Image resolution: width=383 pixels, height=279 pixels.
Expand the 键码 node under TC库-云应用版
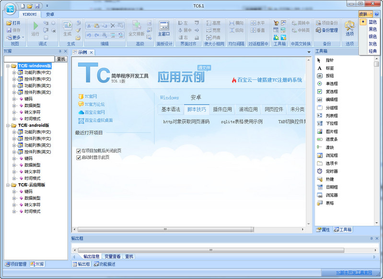click(14, 191)
